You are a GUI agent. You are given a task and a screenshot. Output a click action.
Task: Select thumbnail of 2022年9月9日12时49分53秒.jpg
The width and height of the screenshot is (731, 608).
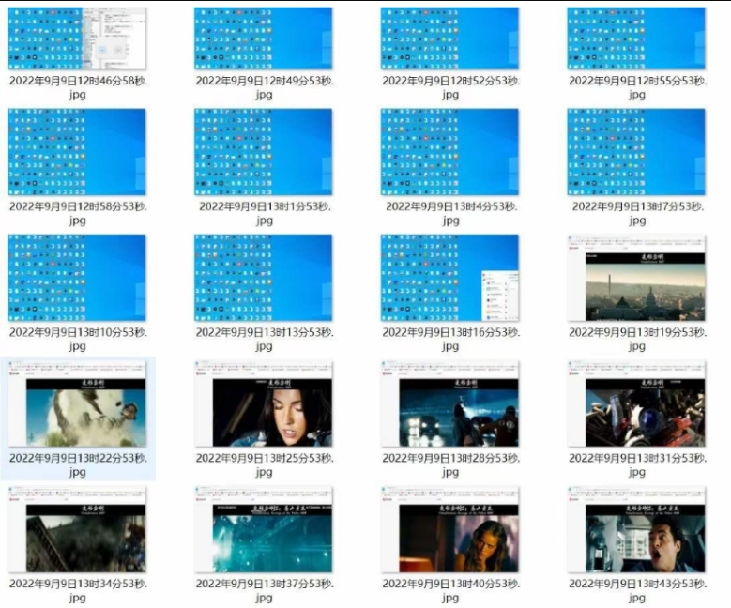[x=264, y=38]
